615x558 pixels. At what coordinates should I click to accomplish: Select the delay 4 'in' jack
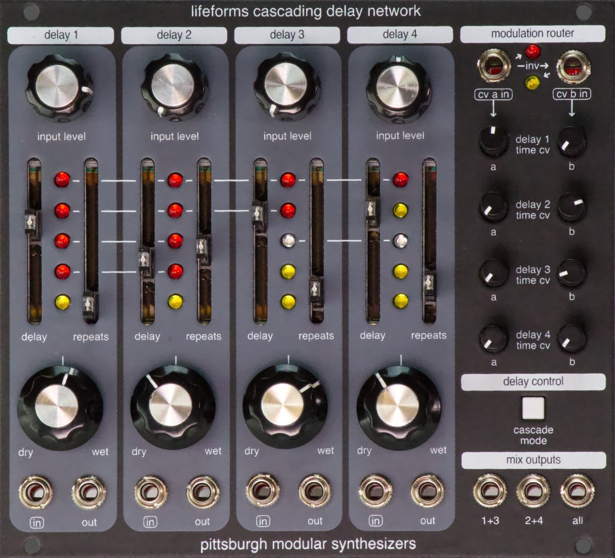375,491
